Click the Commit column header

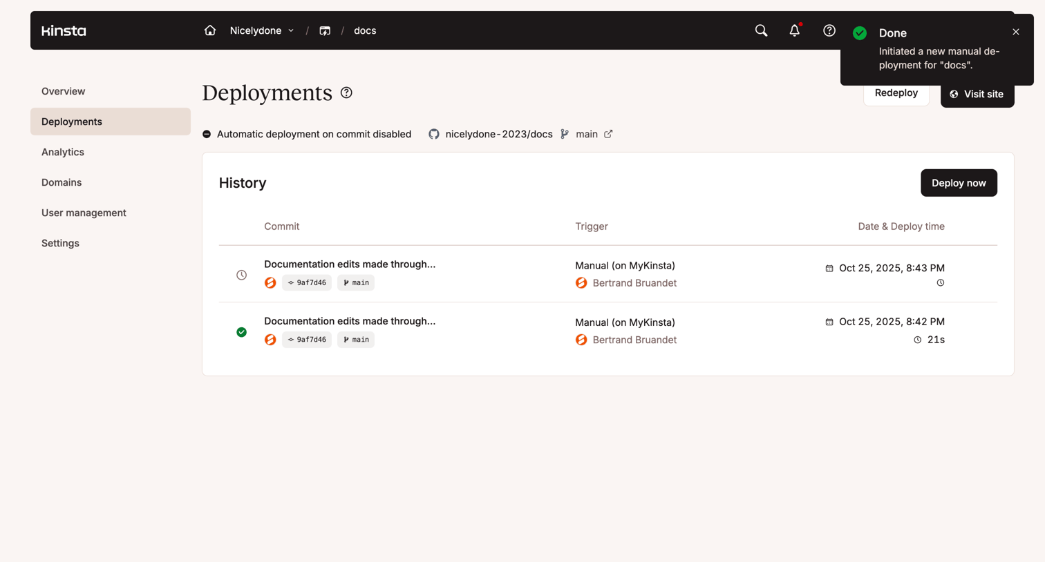click(281, 226)
